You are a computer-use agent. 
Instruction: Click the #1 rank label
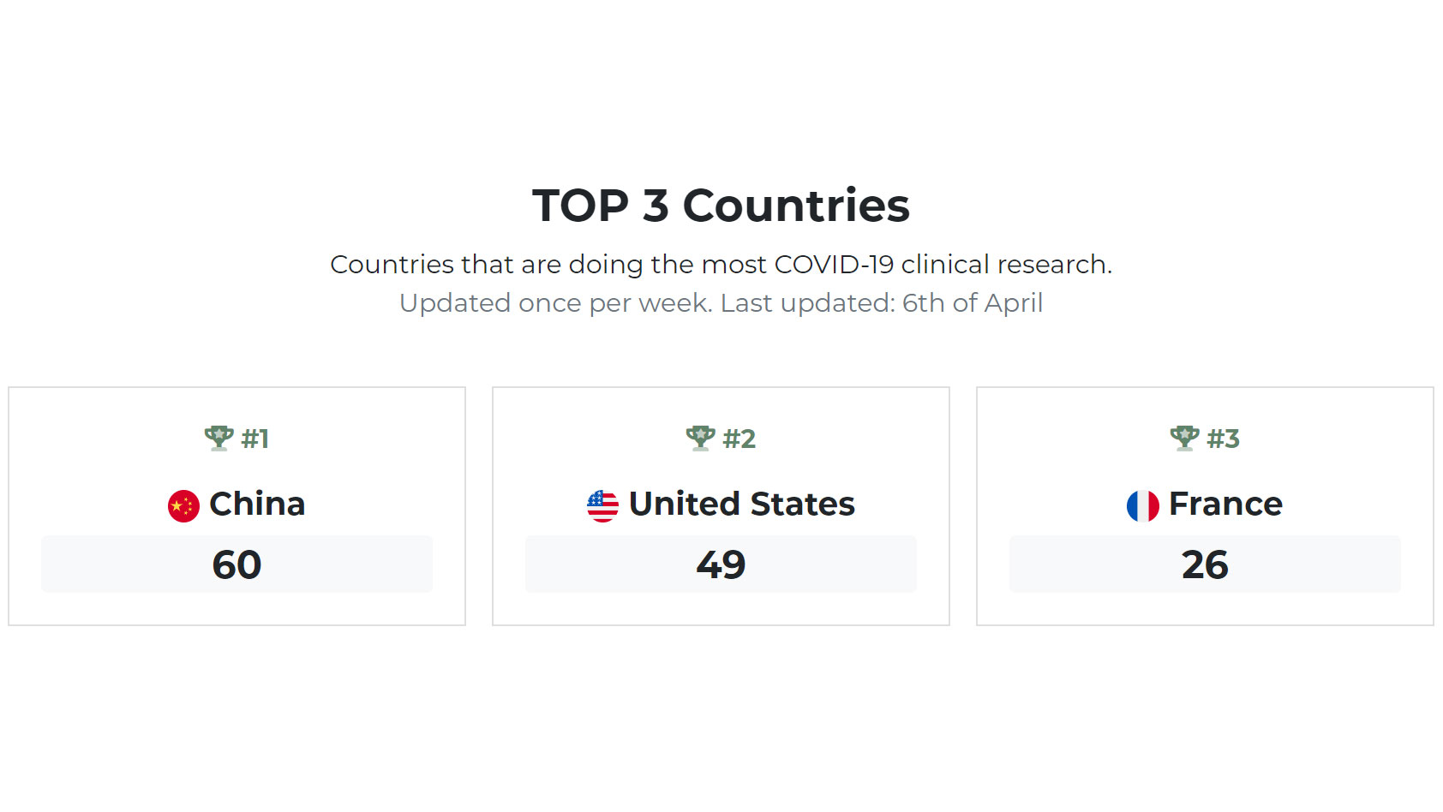click(x=255, y=439)
